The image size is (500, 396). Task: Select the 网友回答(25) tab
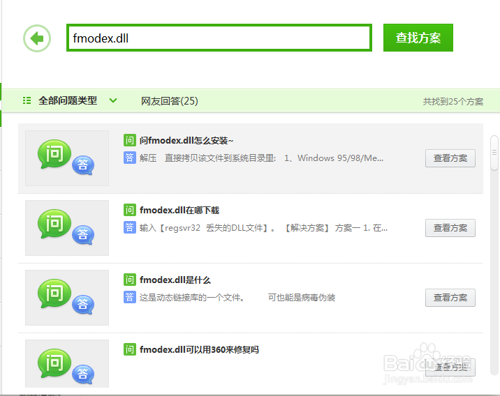169,101
